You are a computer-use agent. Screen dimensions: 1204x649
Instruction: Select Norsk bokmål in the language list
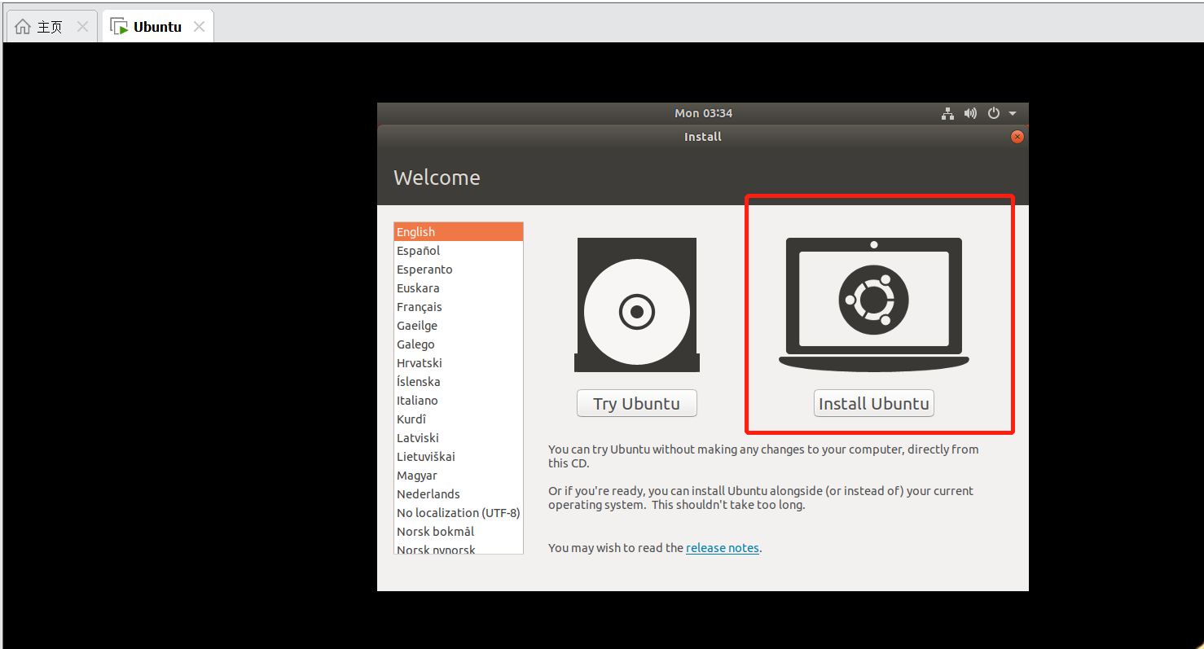459,532
